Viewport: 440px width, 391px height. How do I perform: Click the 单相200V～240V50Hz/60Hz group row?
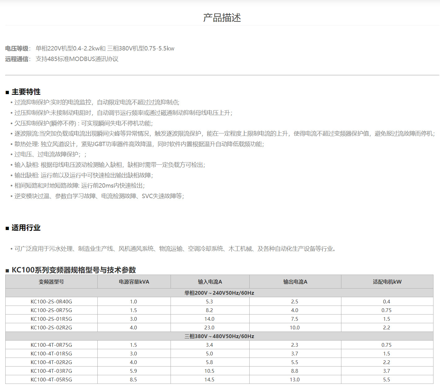(x=219, y=293)
